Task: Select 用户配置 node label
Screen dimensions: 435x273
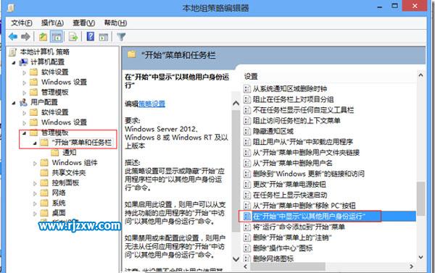Action: [44, 102]
